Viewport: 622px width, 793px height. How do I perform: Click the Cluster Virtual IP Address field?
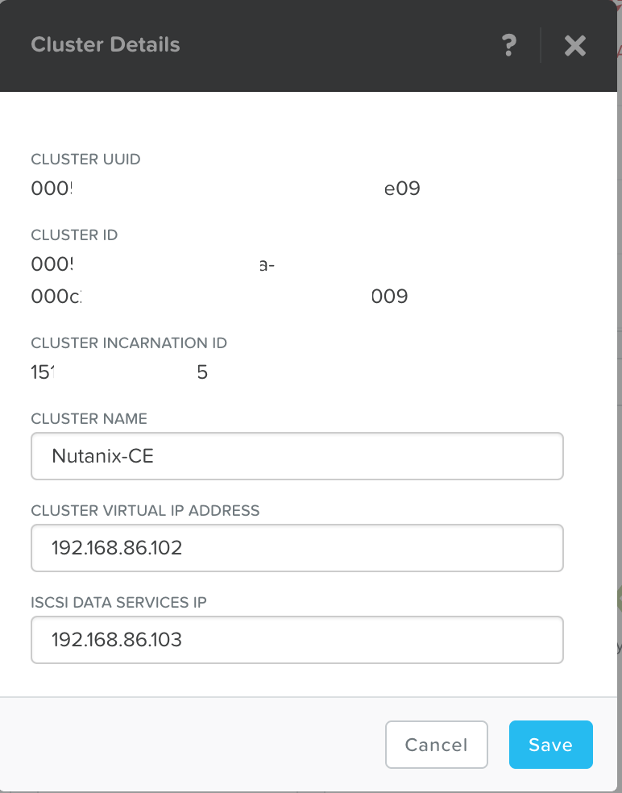pos(297,548)
